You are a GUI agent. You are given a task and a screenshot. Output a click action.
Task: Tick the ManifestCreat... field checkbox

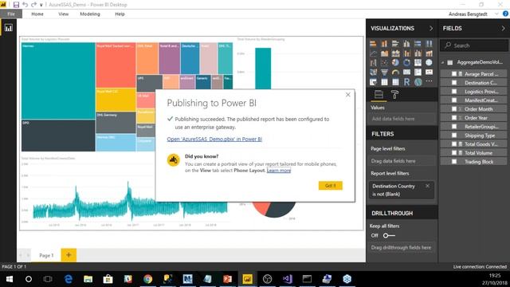coord(454,100)
